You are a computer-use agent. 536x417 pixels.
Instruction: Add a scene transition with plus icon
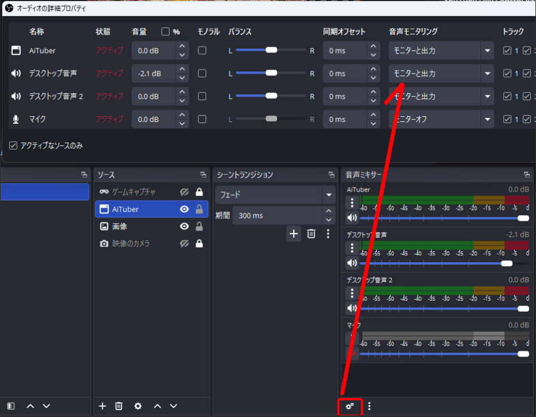tap(294, 234)
